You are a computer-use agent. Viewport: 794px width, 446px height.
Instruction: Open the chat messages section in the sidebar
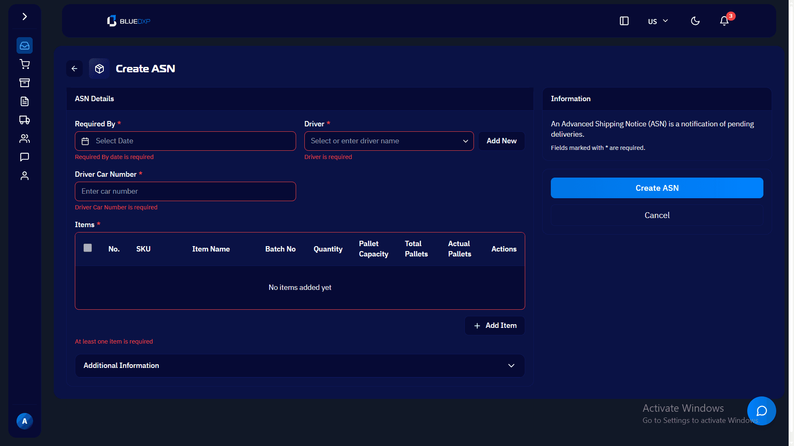click(x=24, y=157)
